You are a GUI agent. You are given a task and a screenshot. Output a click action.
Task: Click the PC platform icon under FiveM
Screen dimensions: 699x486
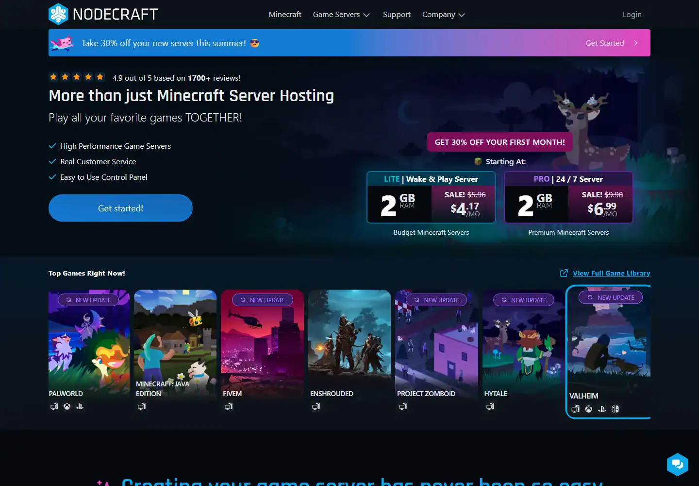(229, 406)
